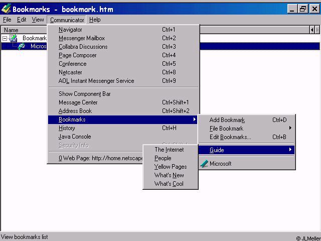This screenshot has width=321, height=241.
Task: Select Conference menu item
Action: [123, 64]
